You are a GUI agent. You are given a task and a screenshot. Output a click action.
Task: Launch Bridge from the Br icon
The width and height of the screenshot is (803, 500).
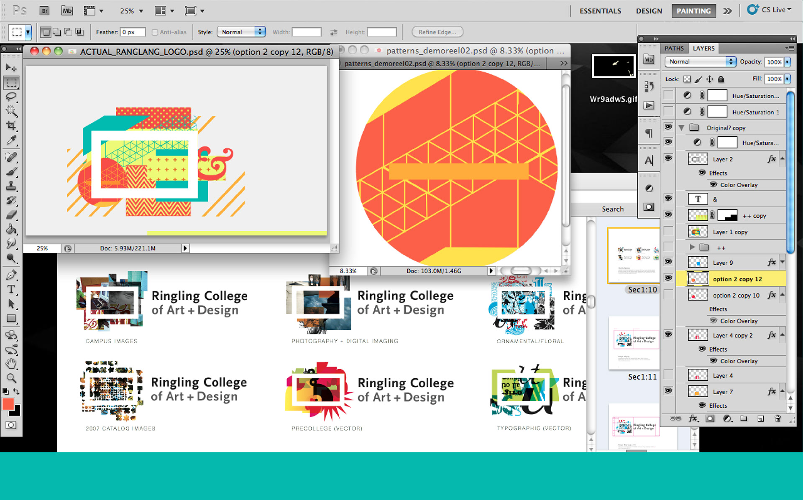pos(44,11)
